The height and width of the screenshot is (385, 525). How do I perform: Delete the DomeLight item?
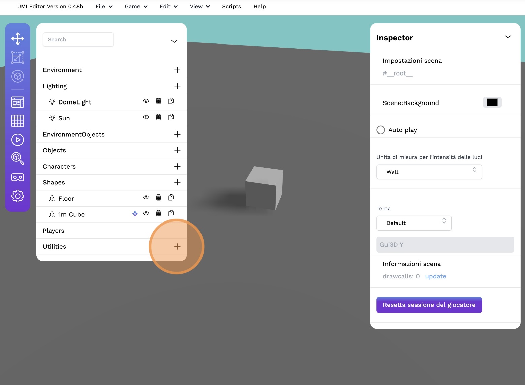click(x=158, y=101)
